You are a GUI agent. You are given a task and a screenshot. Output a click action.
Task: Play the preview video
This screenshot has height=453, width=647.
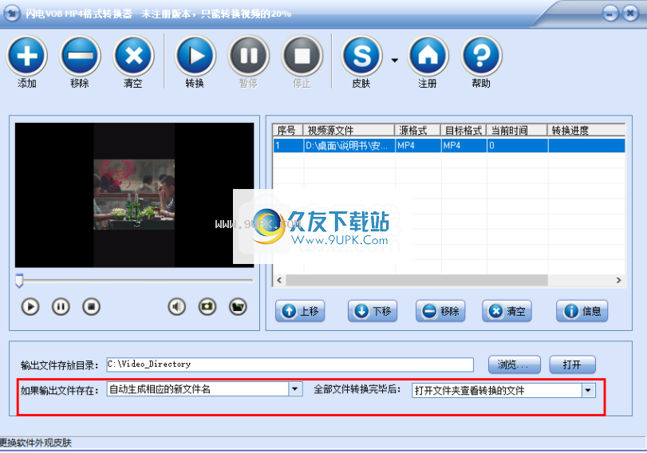click(30, 307)
